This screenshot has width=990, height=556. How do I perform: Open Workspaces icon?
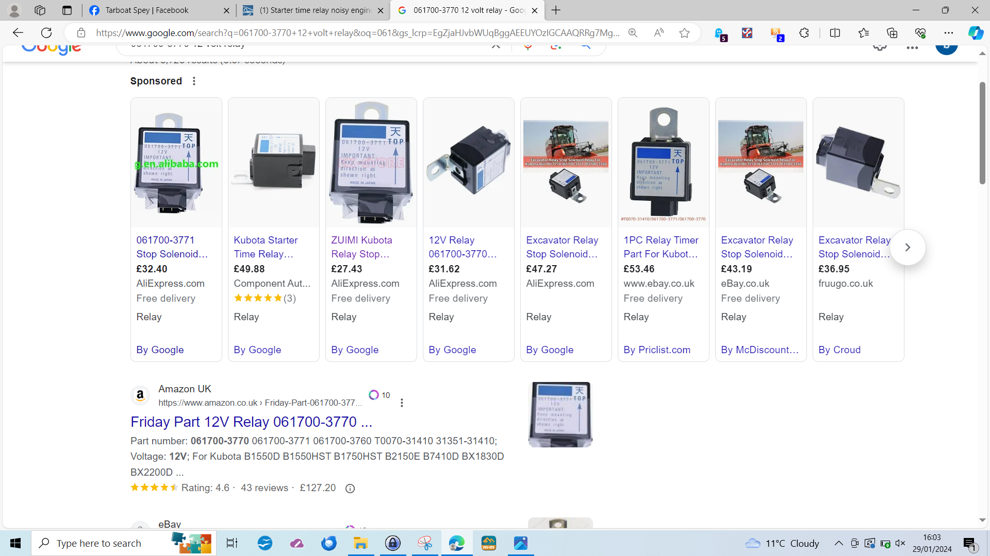40,10
